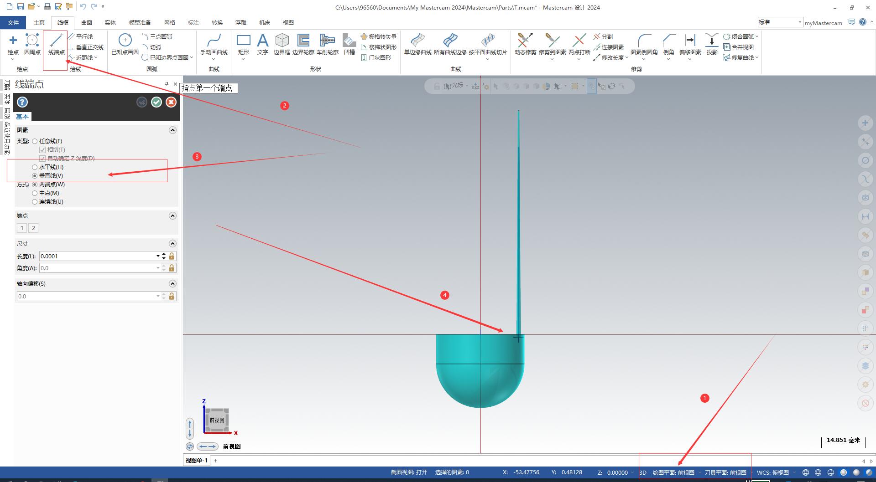The image size is (876, 482).
Task: Toggle the 轴向偏移 lock icon
Action: click(172, 296)
